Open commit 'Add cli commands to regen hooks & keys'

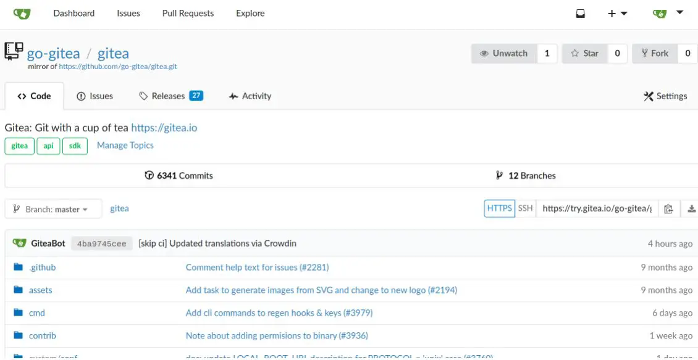[279, 313]
